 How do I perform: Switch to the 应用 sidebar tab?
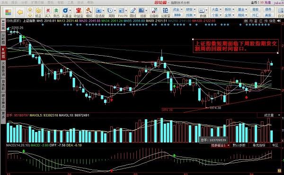click(3, 25)
